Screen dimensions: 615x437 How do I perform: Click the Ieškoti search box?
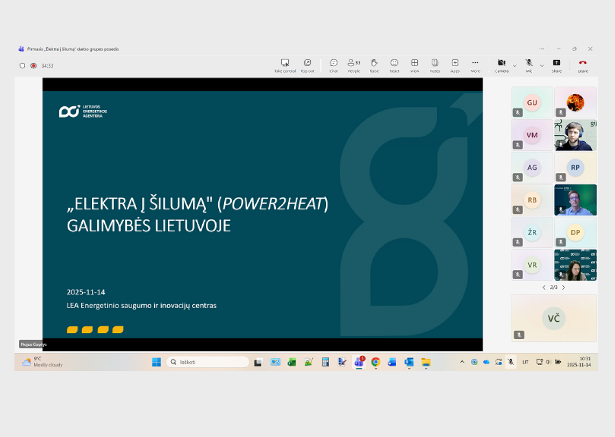pos(208,362)
